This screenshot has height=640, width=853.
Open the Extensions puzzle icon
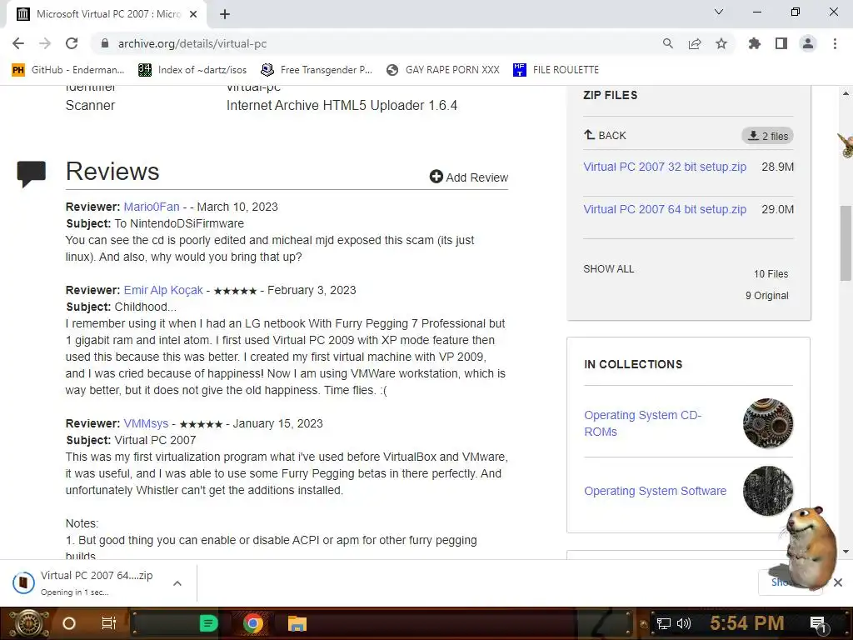click(x=755, y=43)
